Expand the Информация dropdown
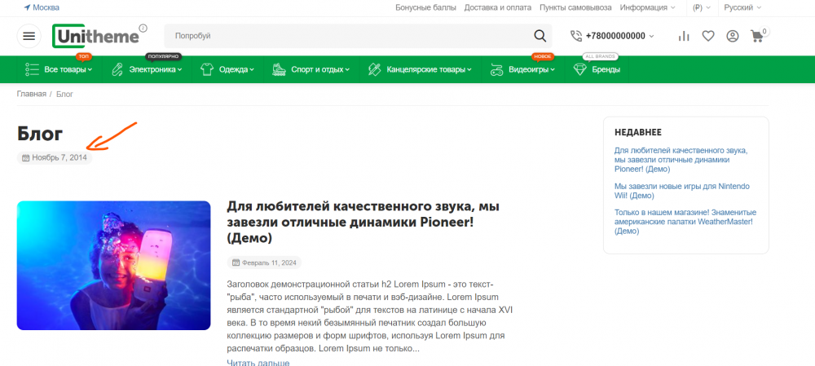 click(648, 8)
